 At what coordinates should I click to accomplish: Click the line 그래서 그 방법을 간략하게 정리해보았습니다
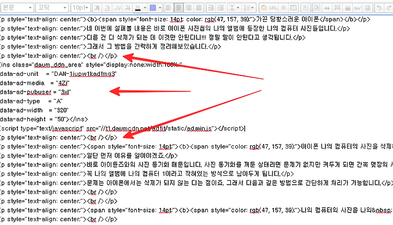[x=110, y=46]
